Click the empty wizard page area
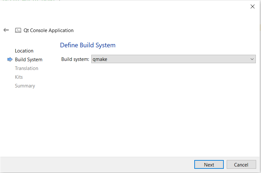Viewport: 261px width, 173px height. (x=155, y=110)
